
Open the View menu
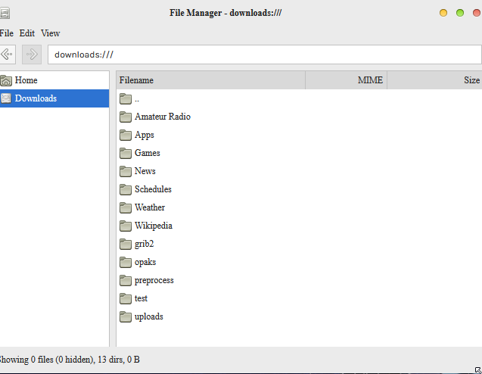coord(51,33)
